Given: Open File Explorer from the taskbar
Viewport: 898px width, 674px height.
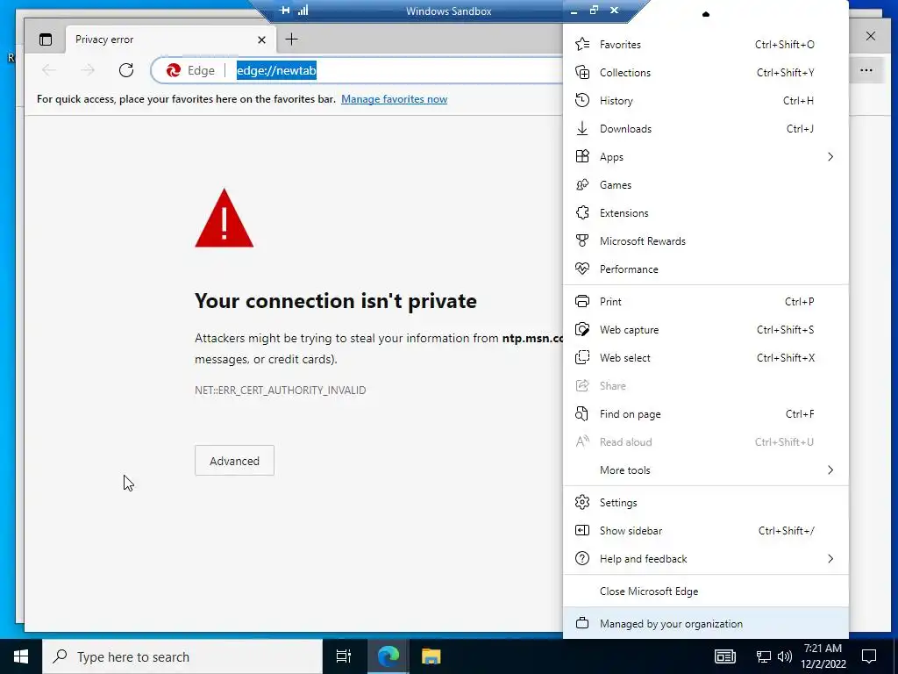Looking at the screenshot, I should (x=431, y=656).
